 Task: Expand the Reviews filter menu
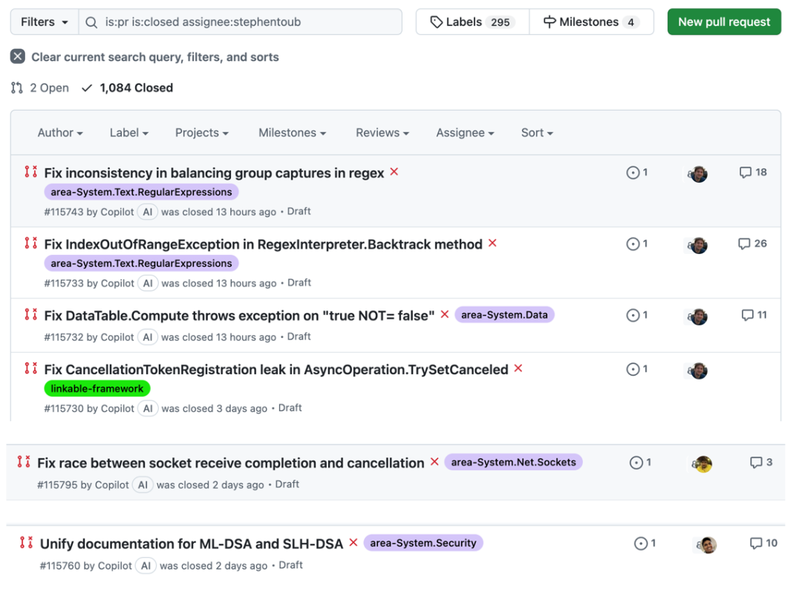382,133
